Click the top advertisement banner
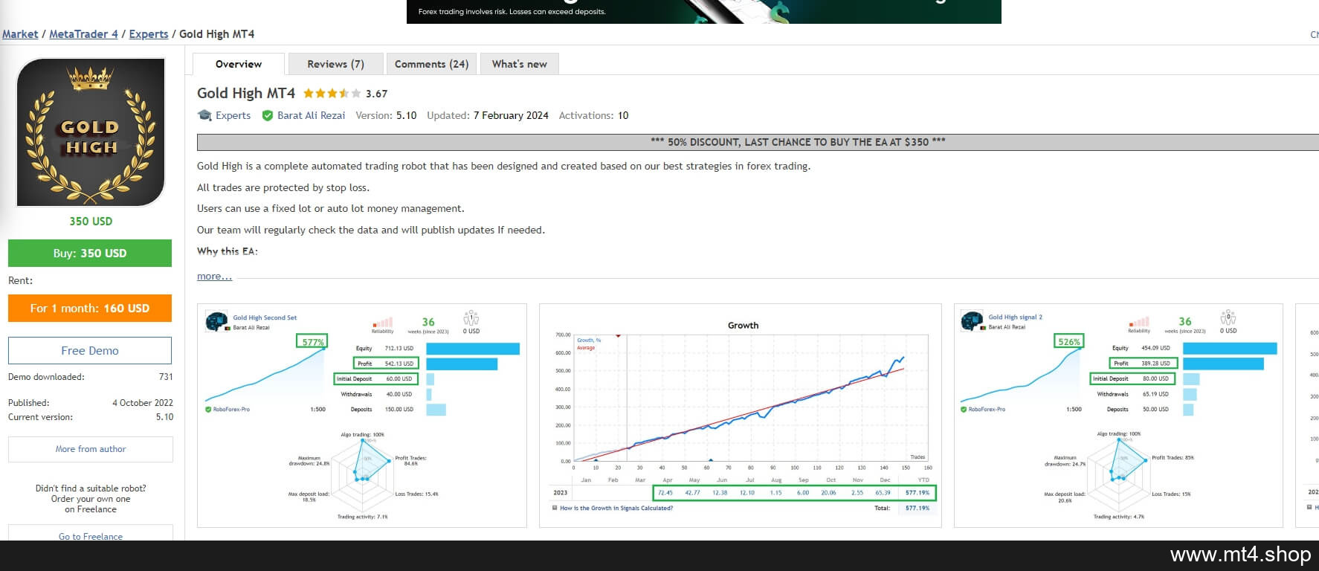The height and width of the screenshot is (571, 1319). (x=703, y=11)
